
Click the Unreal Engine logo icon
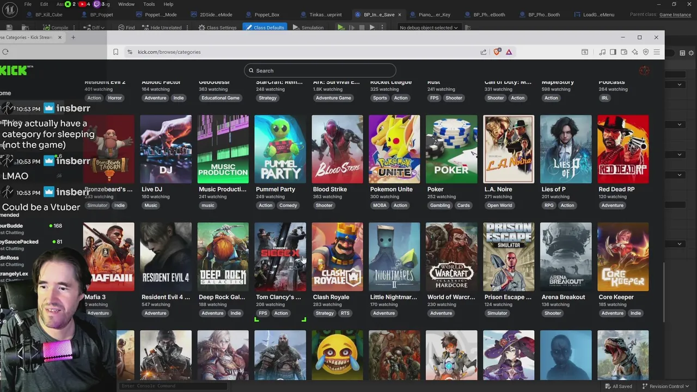[9, 9]
